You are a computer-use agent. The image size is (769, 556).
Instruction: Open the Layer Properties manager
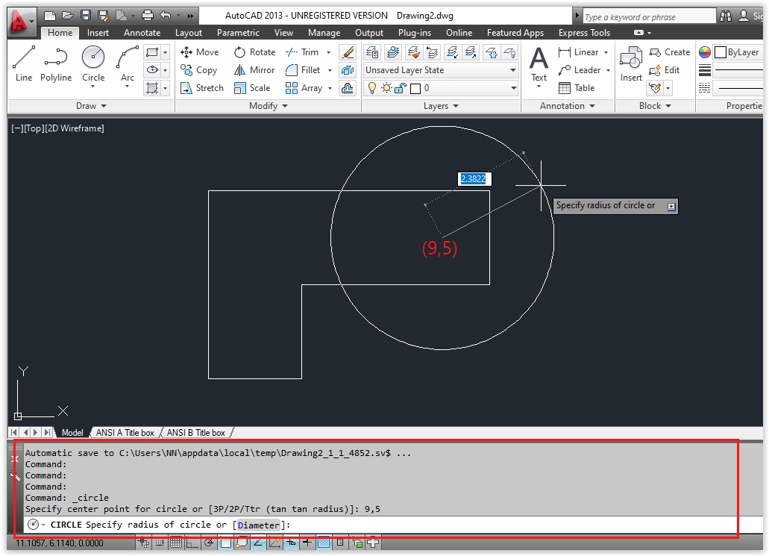point(371,52)
